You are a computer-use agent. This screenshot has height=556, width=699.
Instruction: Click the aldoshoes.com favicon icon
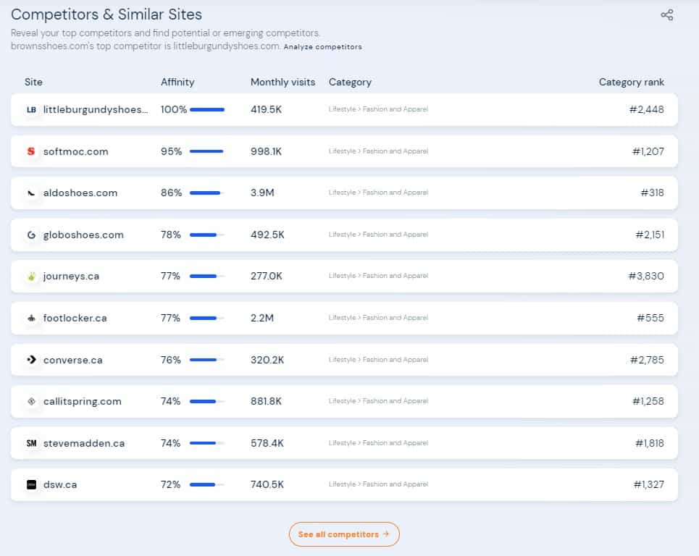click(x=31, y=193)
